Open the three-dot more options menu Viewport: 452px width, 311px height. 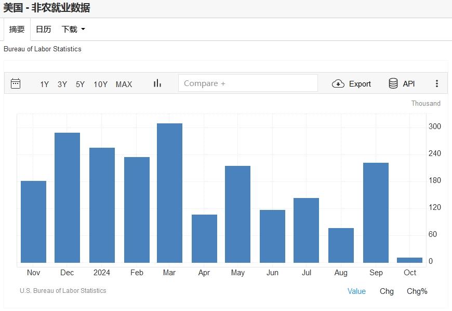point(437,84)
